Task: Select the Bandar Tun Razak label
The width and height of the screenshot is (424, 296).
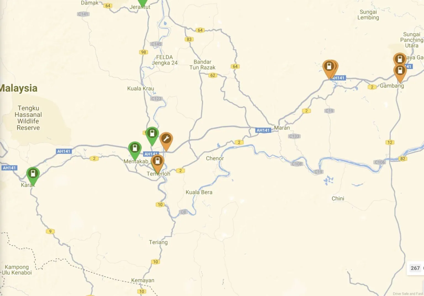Action: [x=202, y=65]
